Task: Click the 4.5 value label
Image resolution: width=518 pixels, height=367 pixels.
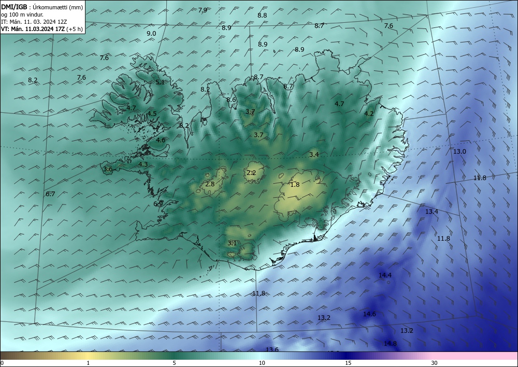Action: 152,113
